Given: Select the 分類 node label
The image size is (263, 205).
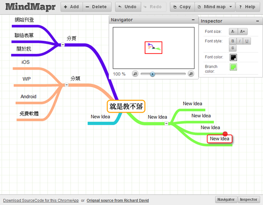Looking at the screenshot, I should 75,78.
